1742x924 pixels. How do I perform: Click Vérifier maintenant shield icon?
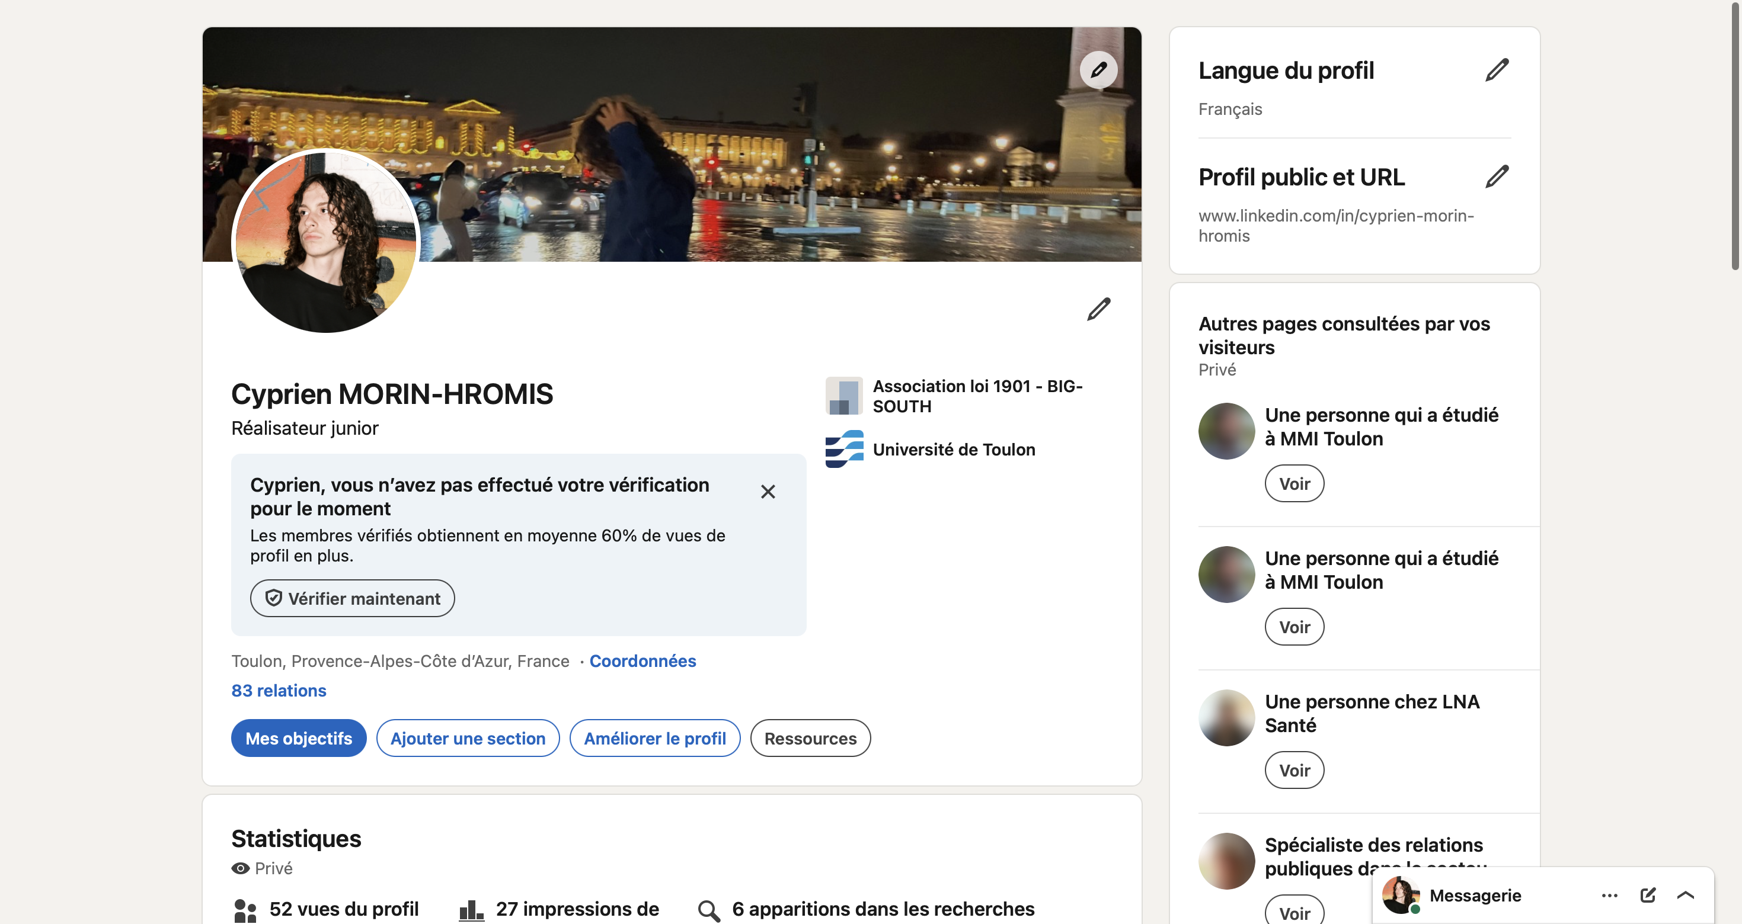click(273, 598)
